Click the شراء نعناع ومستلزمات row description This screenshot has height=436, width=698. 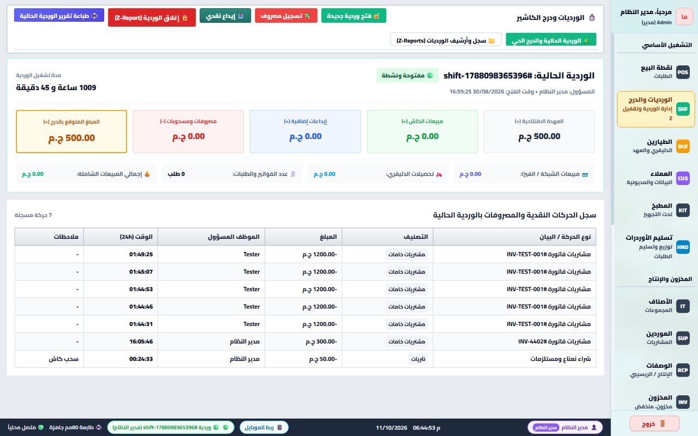point(561,359)
